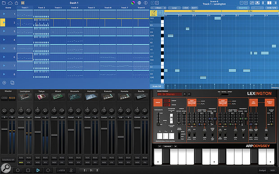Image resolution: width=279 pixels, height=174 pixels.
Task: Zoom in piano roll with plus icon
Action: tap(246, 3)
